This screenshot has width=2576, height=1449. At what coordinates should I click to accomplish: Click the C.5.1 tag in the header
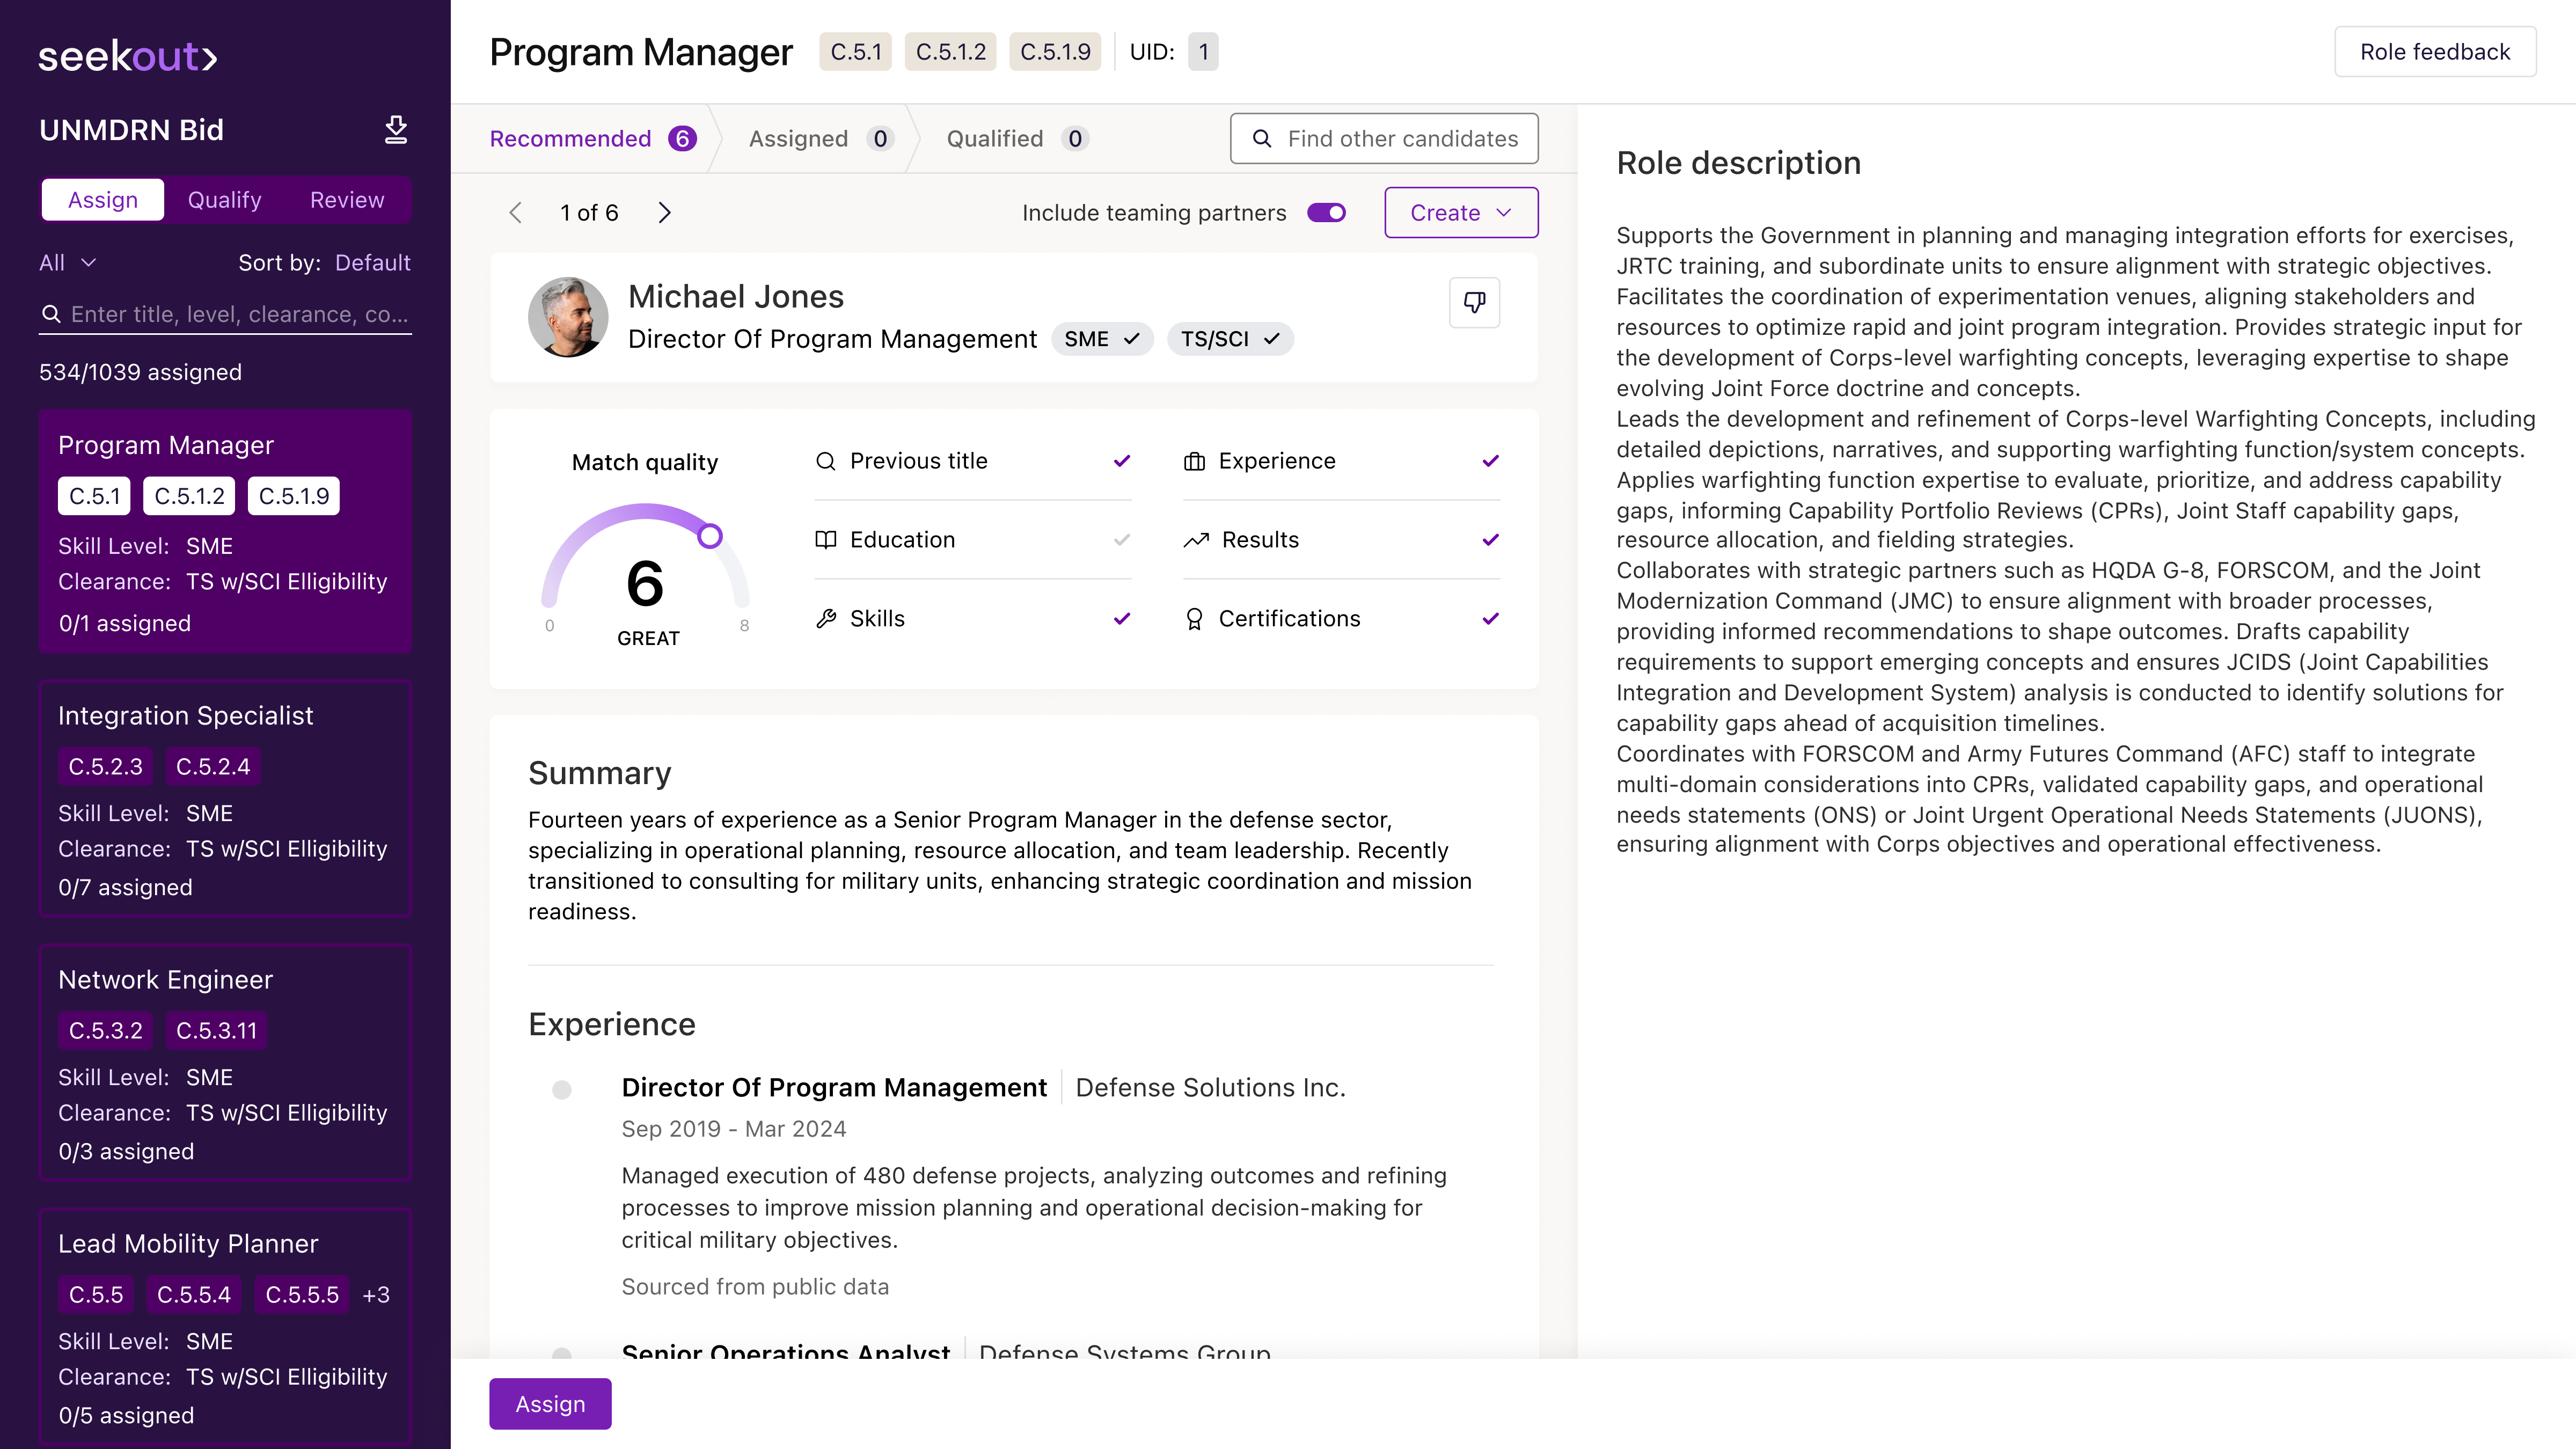856,52
